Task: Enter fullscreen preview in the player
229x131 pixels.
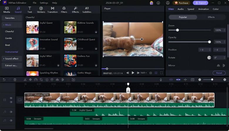Action: (x=161, y=73)
